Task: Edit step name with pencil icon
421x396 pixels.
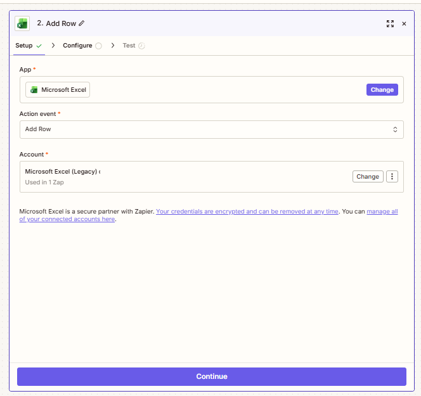Action: point(82,23)
